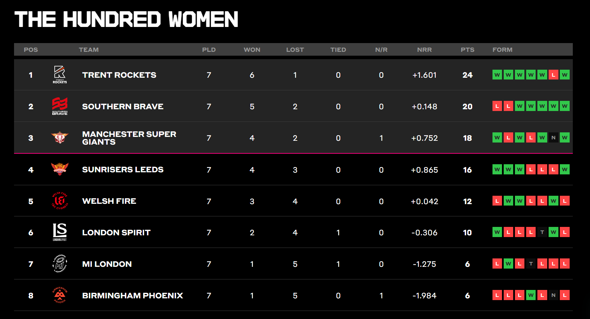Open the Manchester Super Giants elephant logo
The height and width of the screenshot is (319, 590).
60,138
